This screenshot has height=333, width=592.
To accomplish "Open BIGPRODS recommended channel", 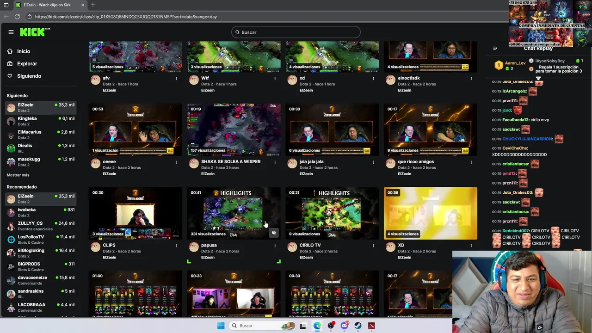I will point(40,266).
